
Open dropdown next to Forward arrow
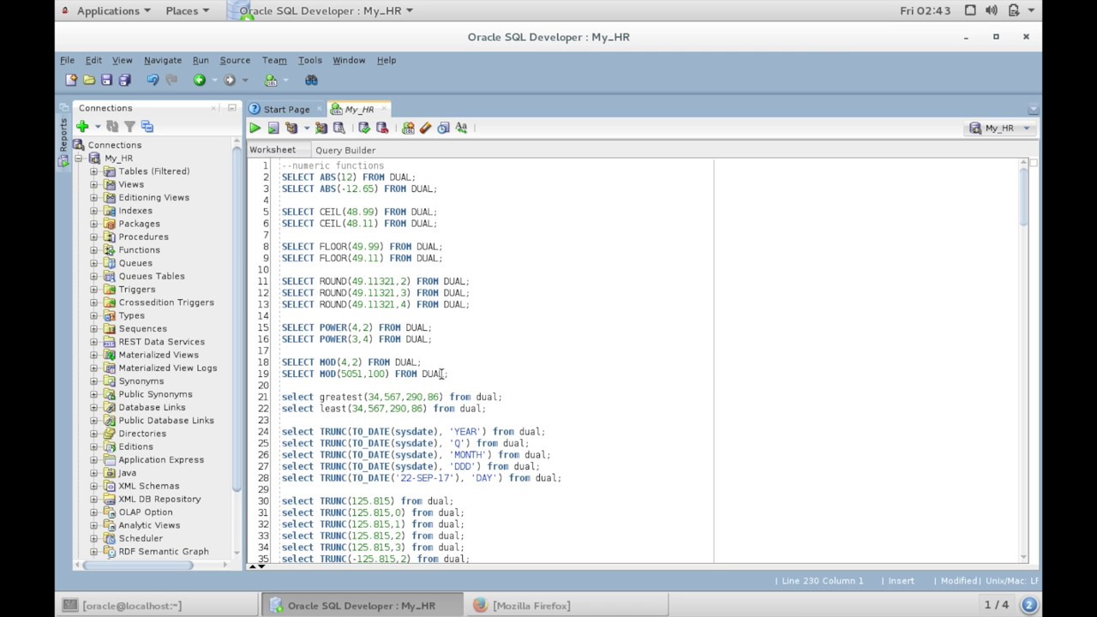244,80
